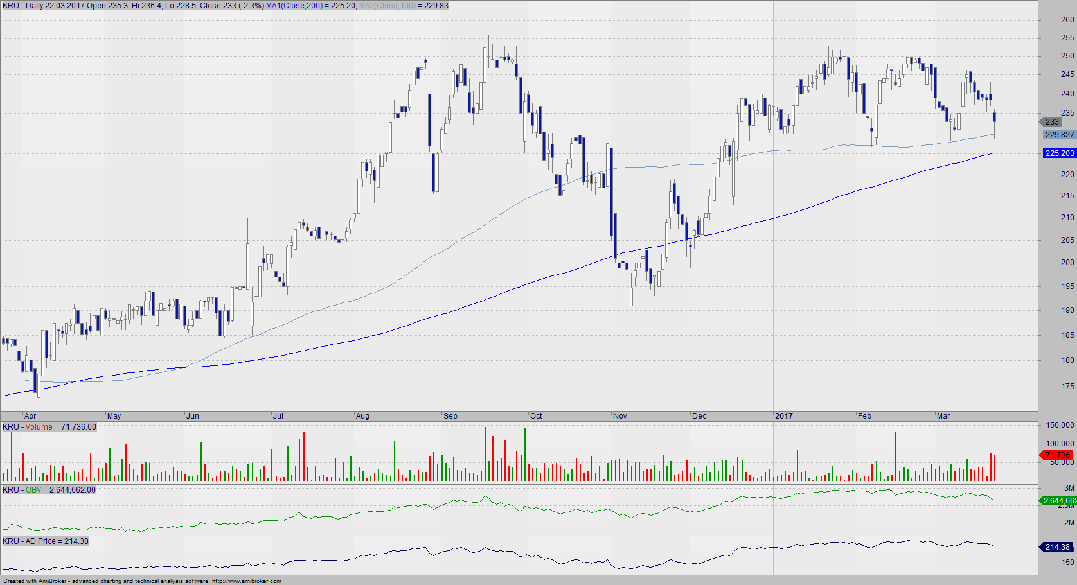Screen dimensions: 1077x585
Task: Open the amibroker.com link in footer
Action: coord(247,581)
